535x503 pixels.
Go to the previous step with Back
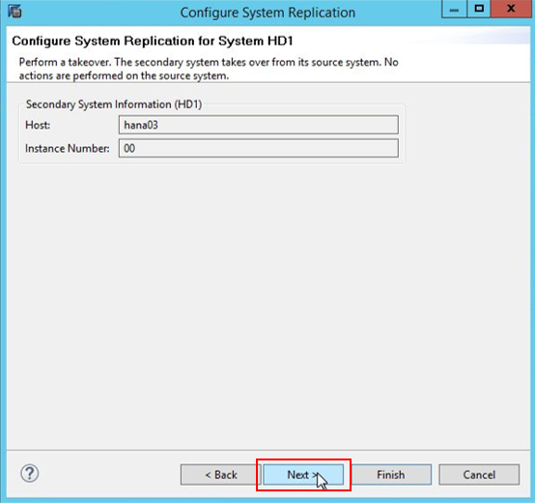coord(220,474)
